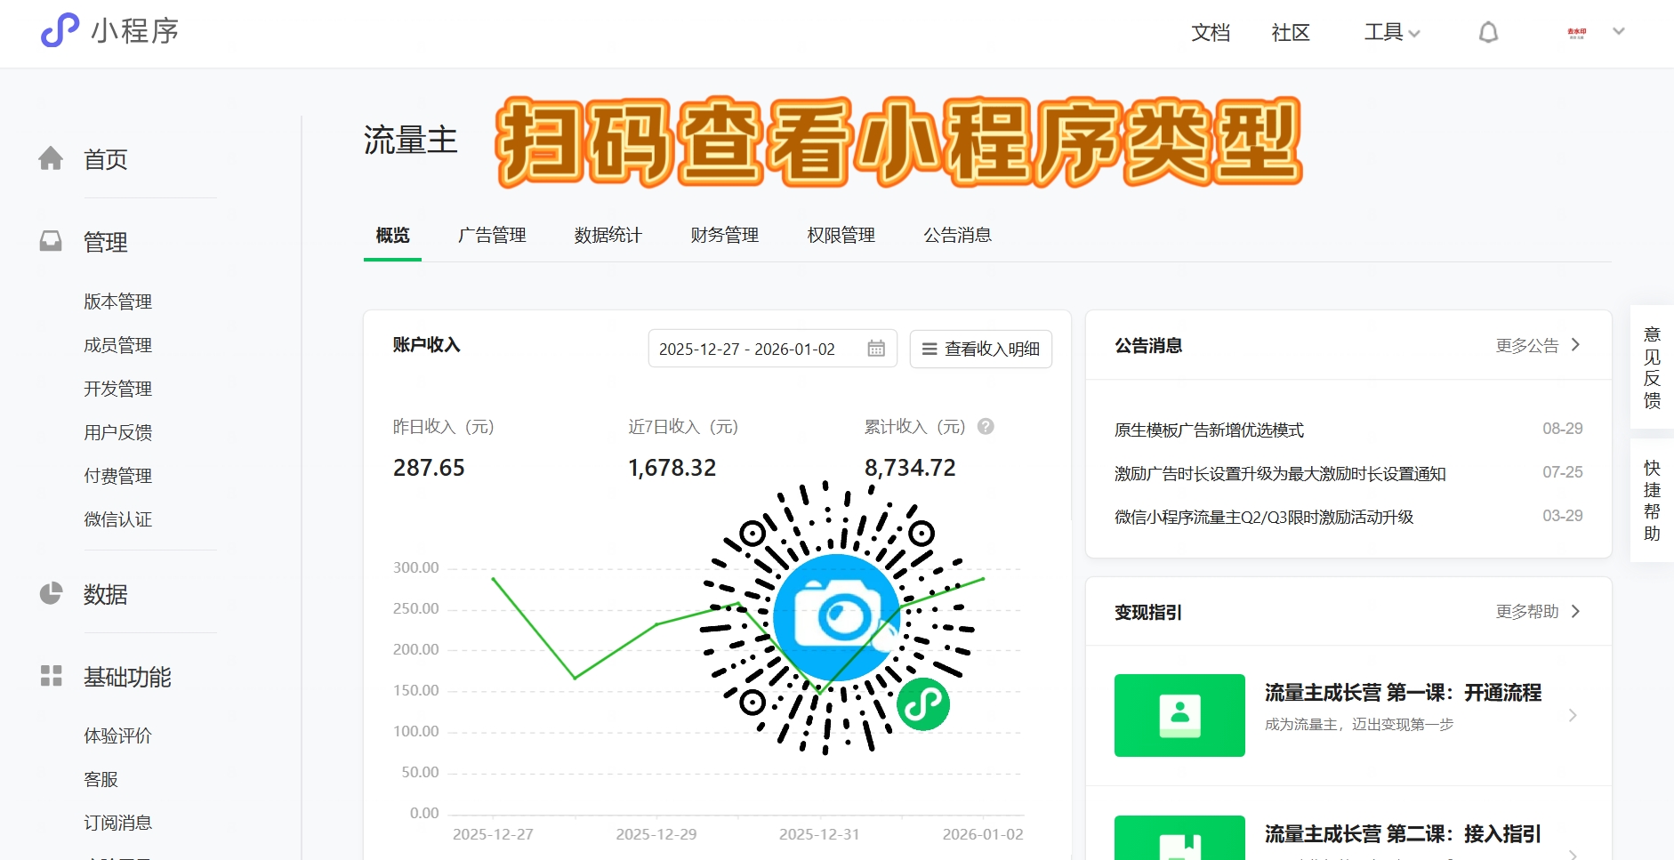This screenshot has width=1674, height=860.
Task: Click the inbox icon beside 管理
Action: [x=51, y=241]
